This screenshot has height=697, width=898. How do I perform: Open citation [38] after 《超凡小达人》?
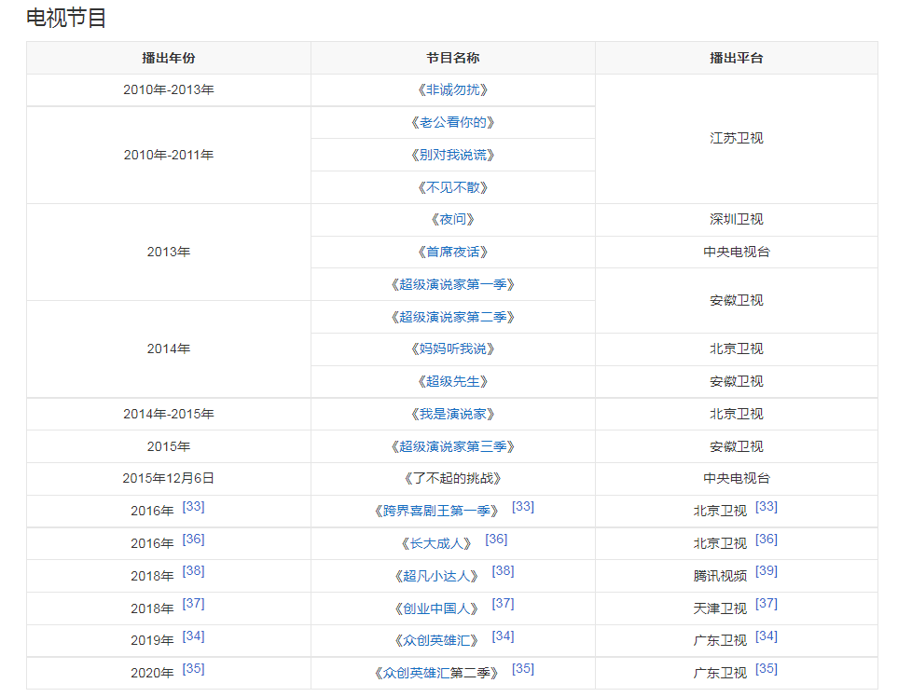tap(504, 571)
